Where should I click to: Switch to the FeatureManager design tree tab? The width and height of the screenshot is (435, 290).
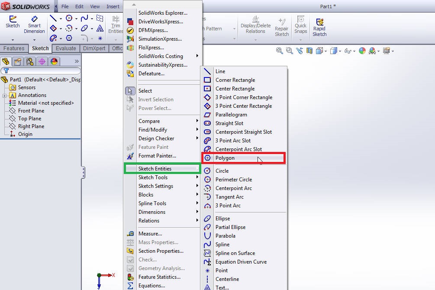[6, 61]
